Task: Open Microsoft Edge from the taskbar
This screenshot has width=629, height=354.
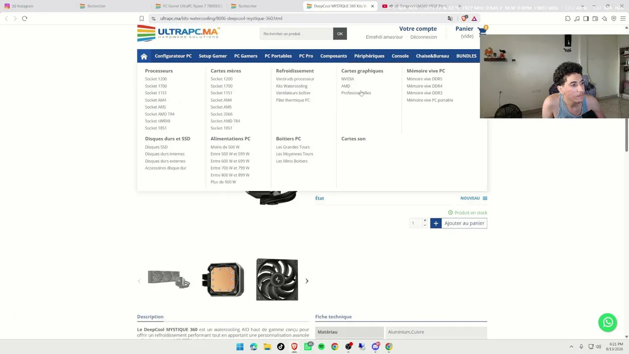Action: [254, 347]
